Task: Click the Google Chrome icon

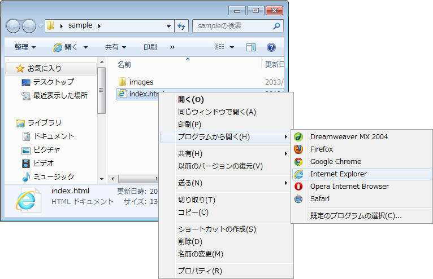Action: pyautogui.click(x=298, y=162)
